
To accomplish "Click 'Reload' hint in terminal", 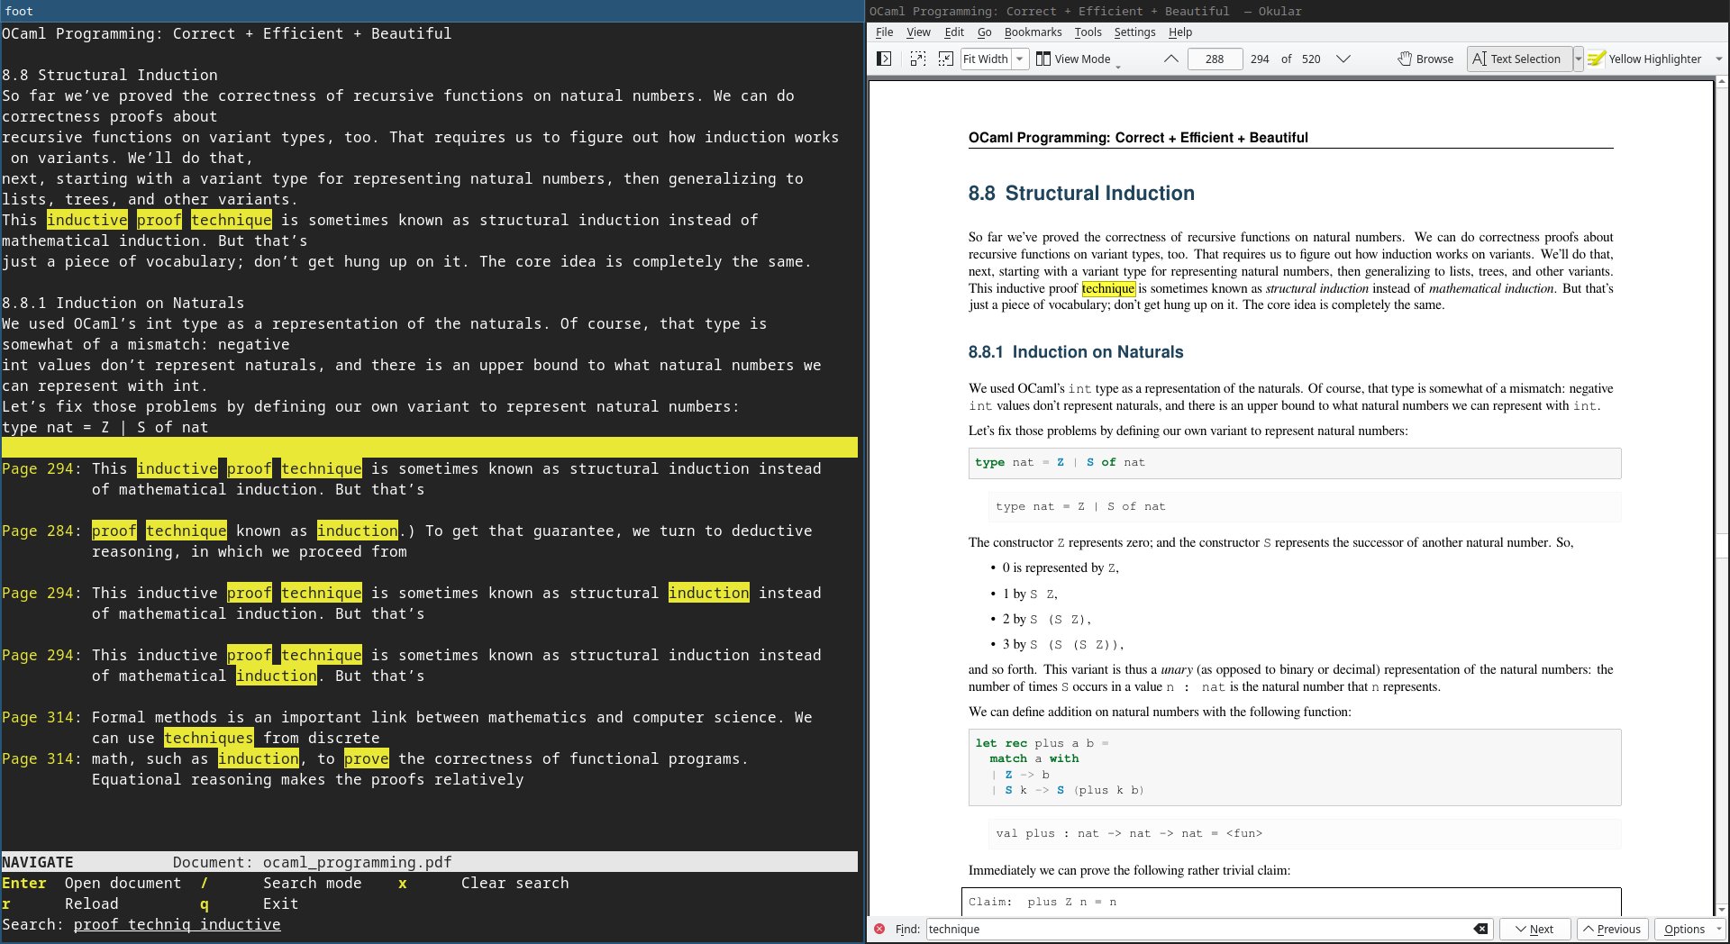I will coord(91,903).
